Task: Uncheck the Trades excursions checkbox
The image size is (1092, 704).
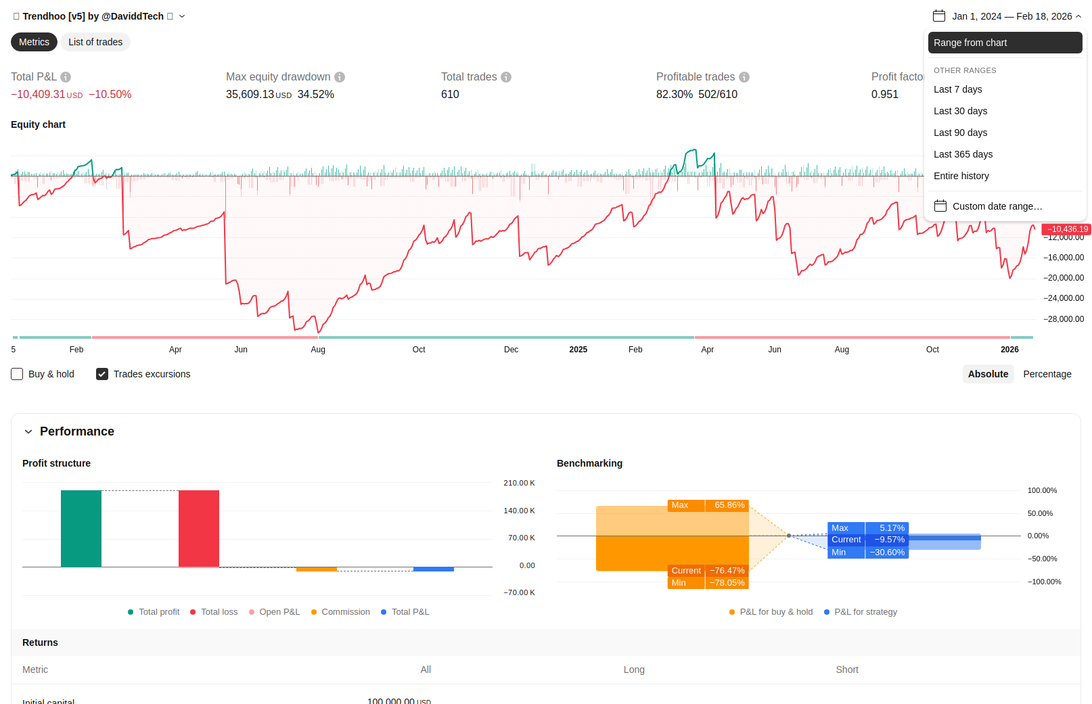Action: point(102,374)
